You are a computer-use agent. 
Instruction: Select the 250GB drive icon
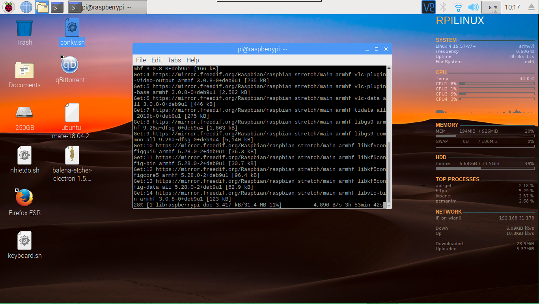click(24, 118)
